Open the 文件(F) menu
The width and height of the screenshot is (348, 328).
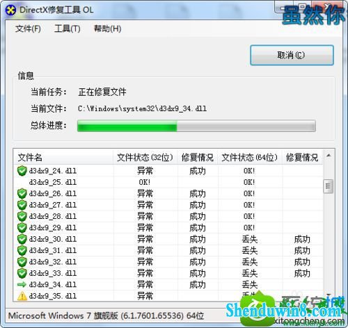tap(28, 28)
